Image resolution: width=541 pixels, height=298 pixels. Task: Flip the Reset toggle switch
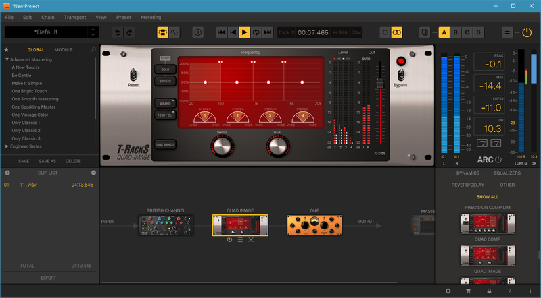coord(133,75)
